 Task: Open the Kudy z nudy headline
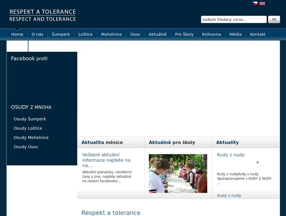click(x=231, y=155)
